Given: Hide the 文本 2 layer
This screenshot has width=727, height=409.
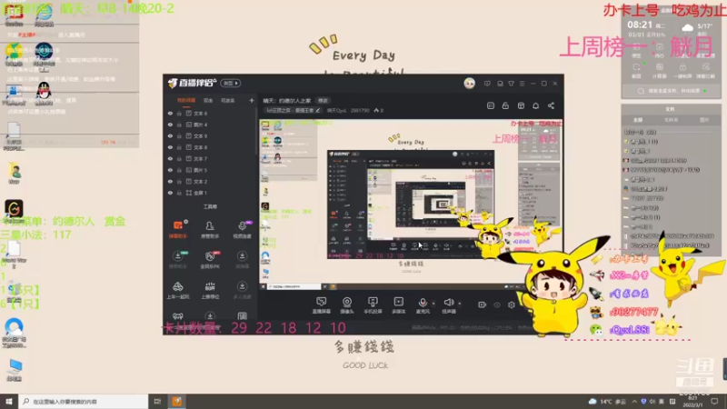Looking at the screenshot, I should tap(170, 181).
